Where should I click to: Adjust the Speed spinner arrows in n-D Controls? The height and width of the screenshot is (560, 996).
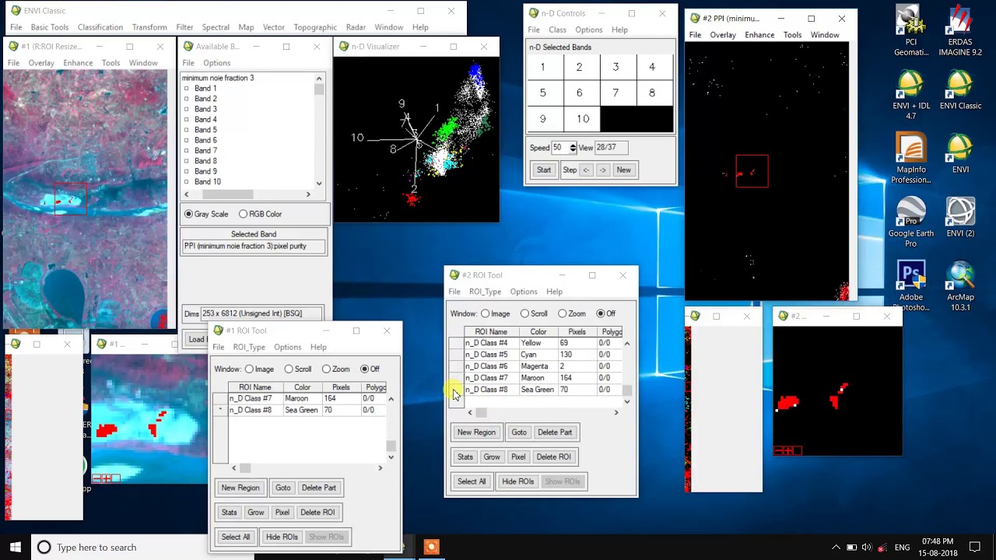tap(573, 147)
